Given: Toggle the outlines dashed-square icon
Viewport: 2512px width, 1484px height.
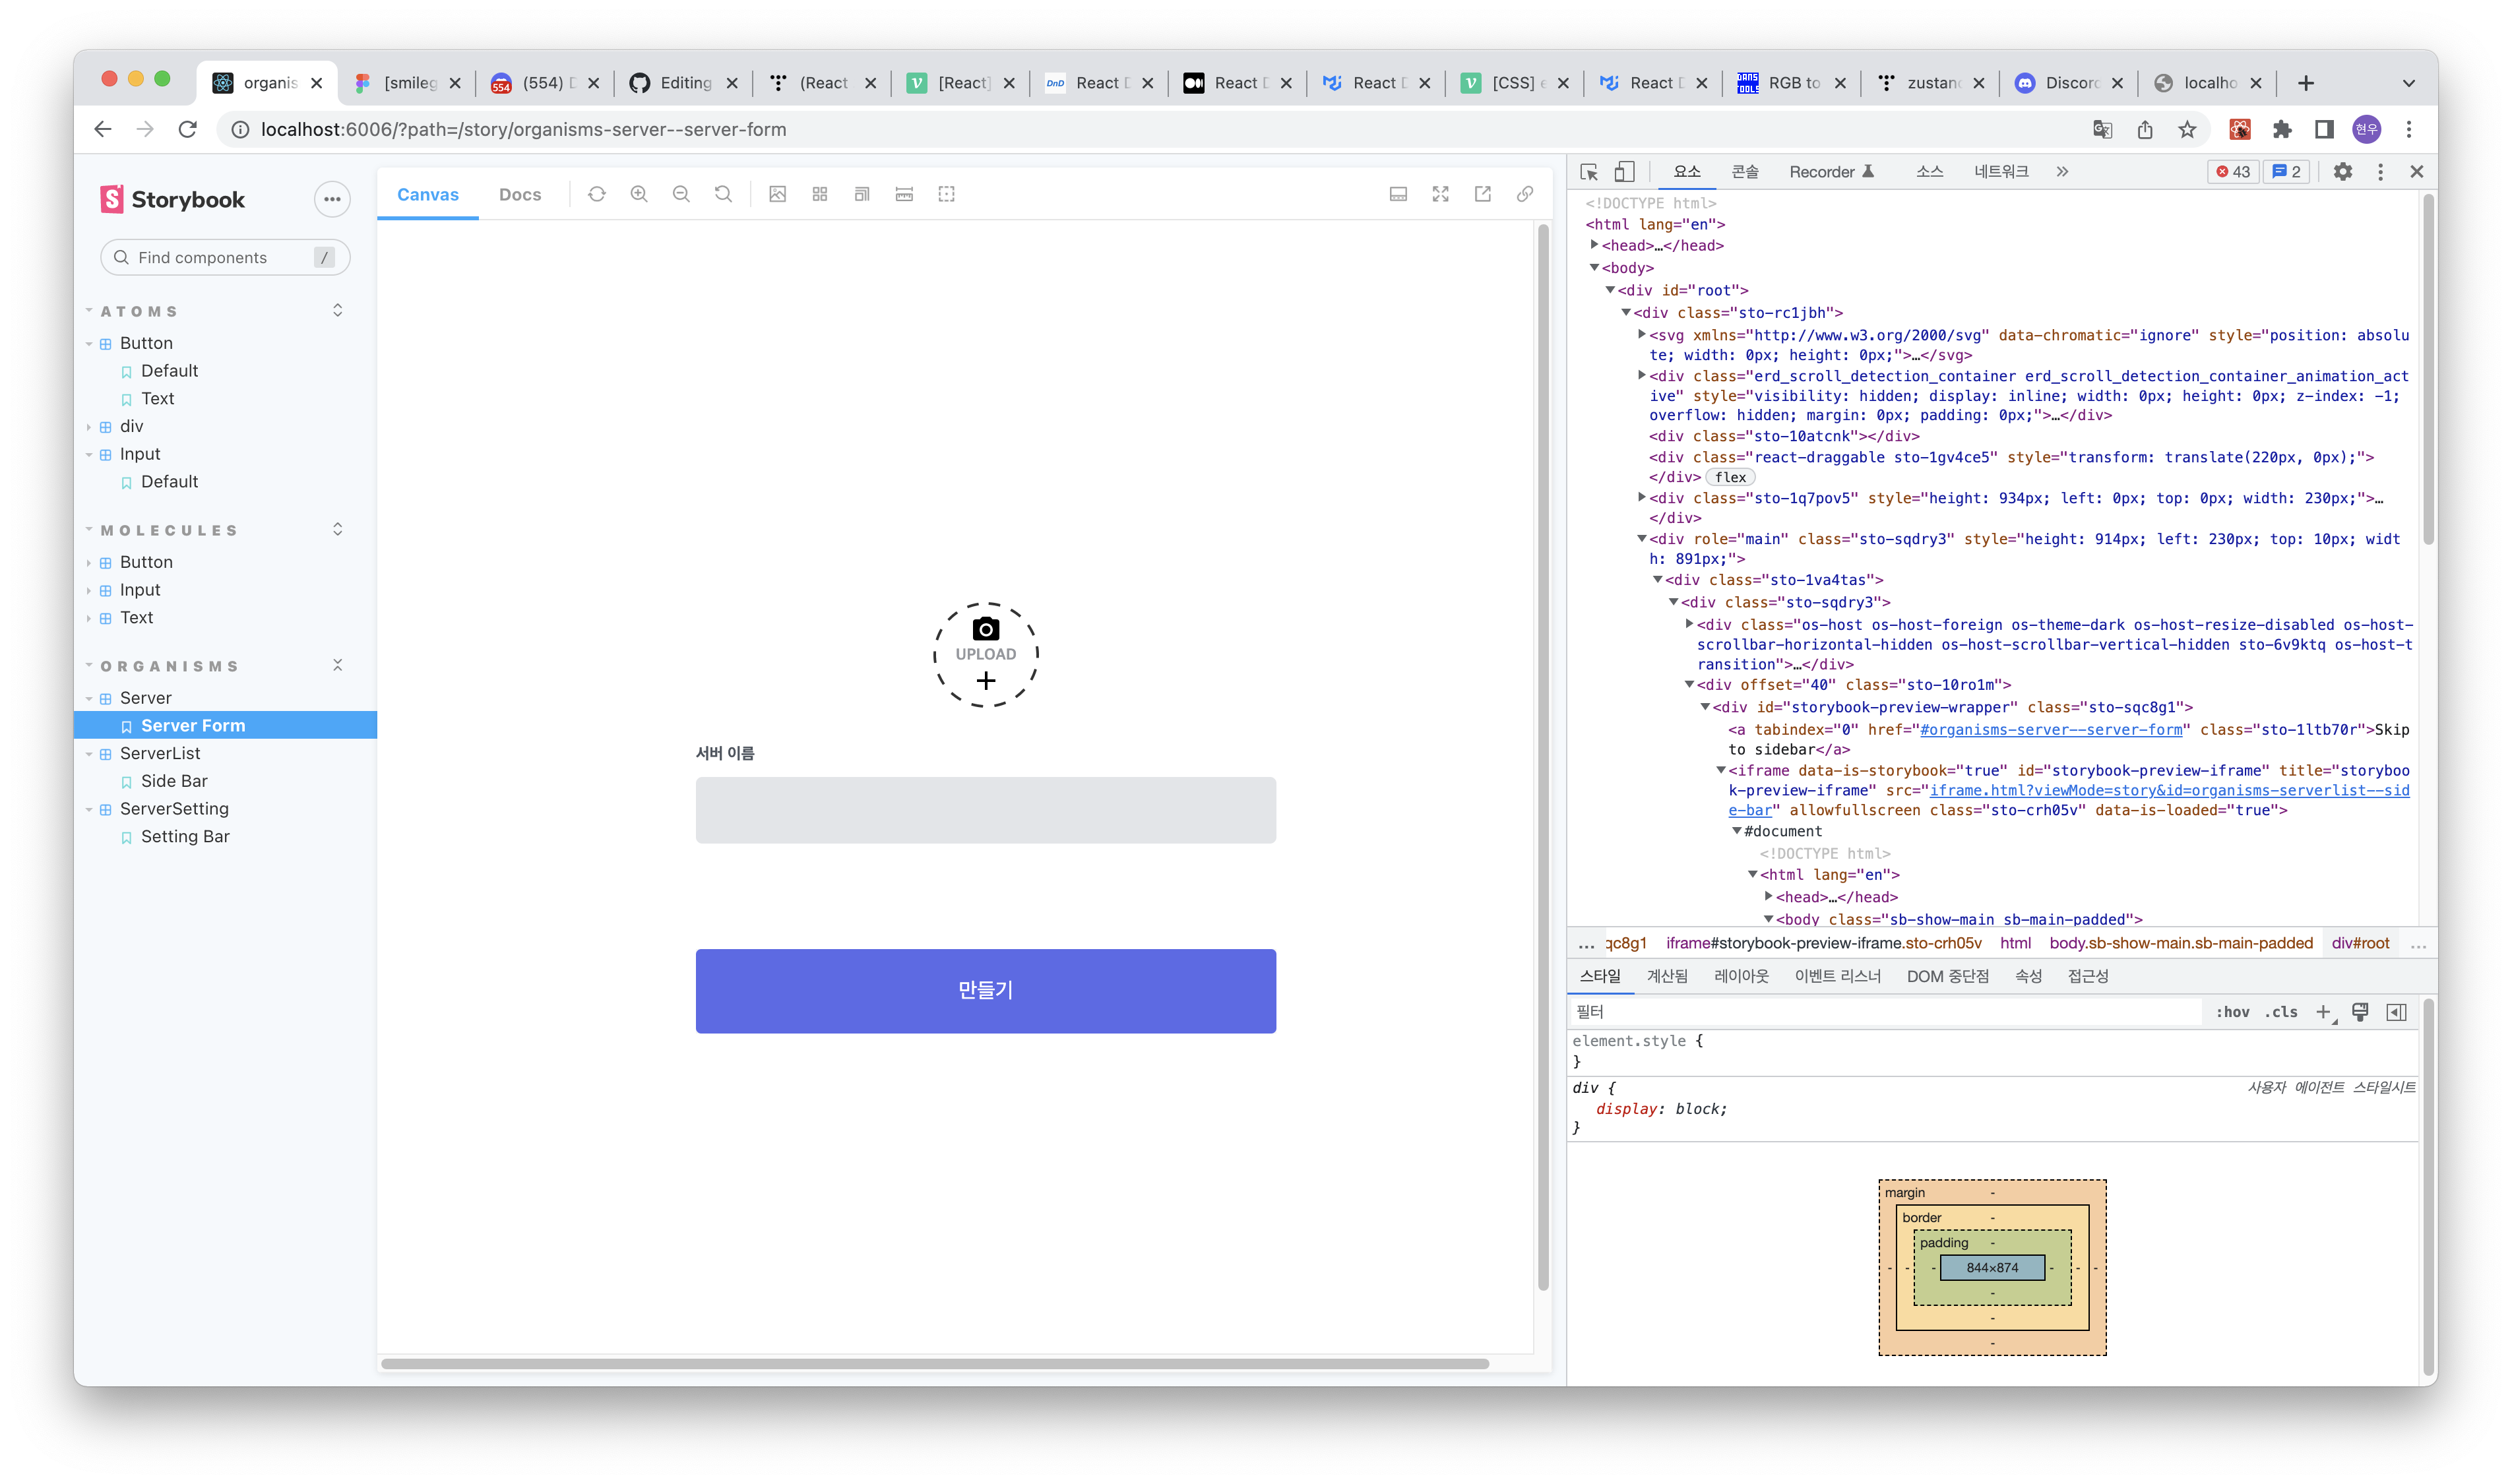Looking at the screenshot, I should pyautogui.click(x=946, y=194).
